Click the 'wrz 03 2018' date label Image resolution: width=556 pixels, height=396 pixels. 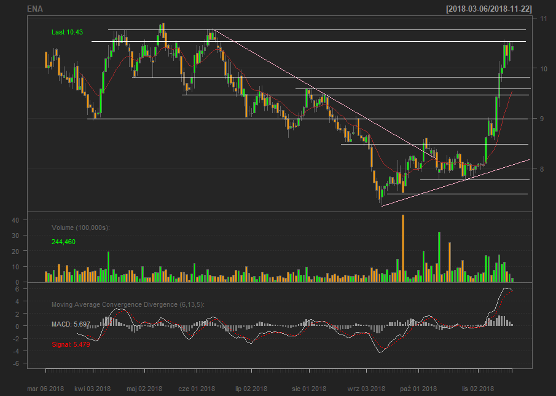click(x=366, y=389)
